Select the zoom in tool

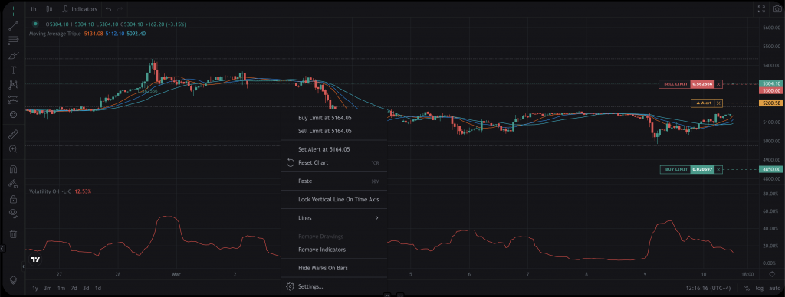coord(14,149)
